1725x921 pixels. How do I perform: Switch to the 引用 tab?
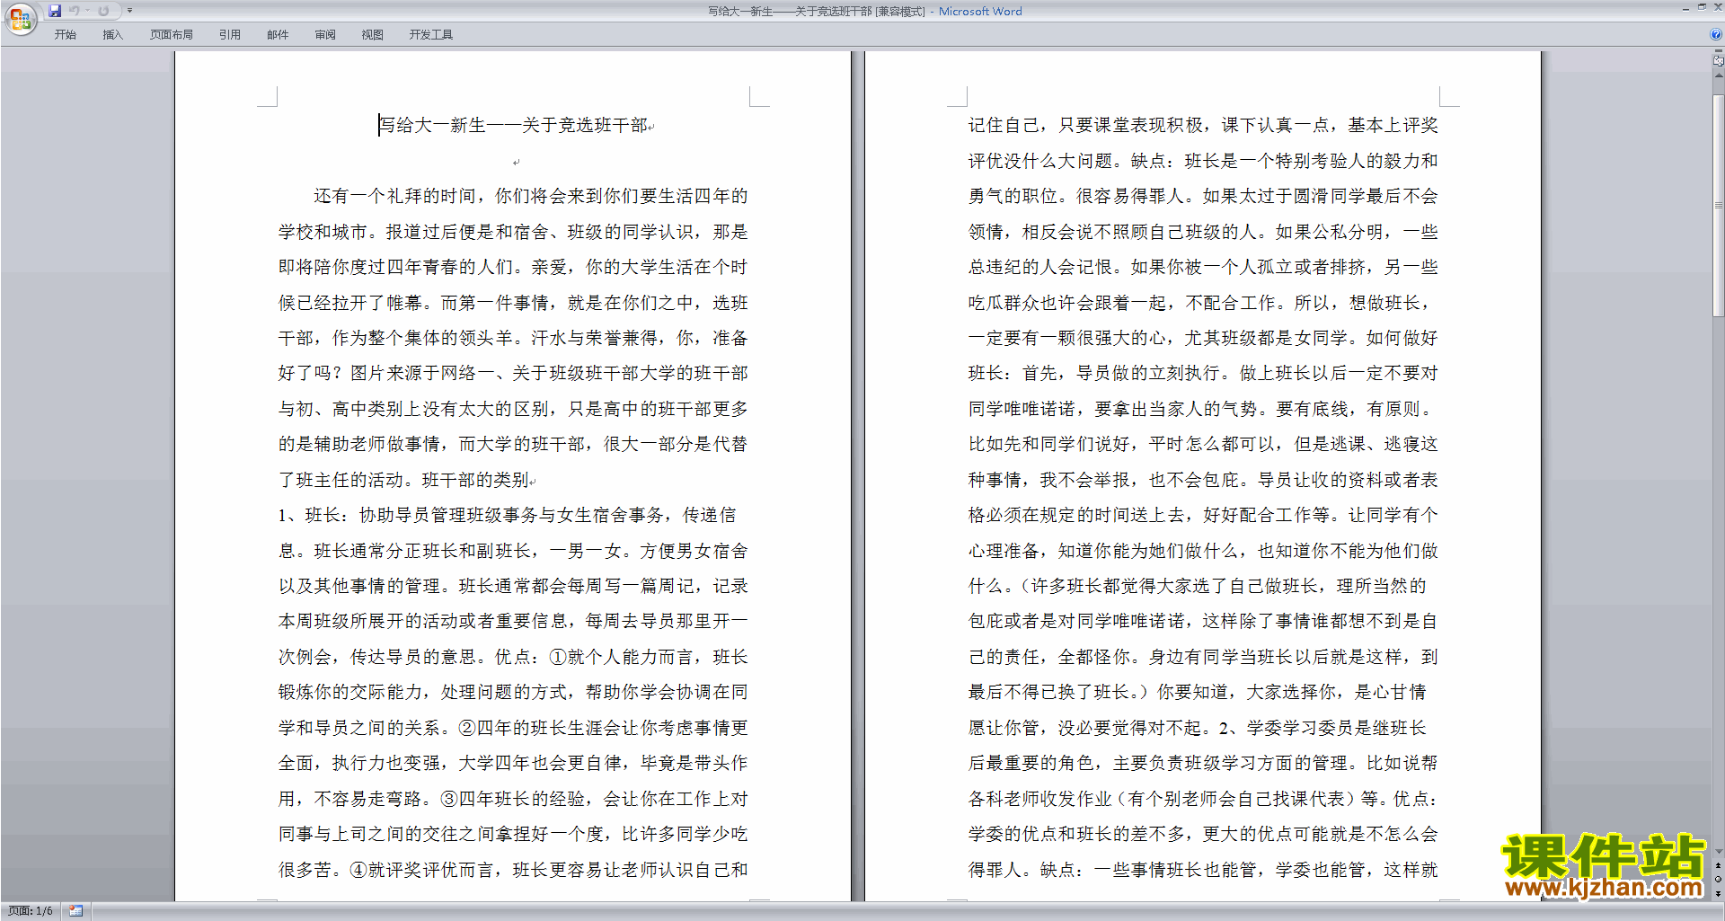(229, 35)
